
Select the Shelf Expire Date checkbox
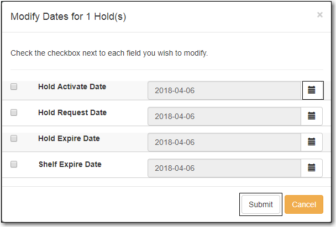(x=14, y=164)
